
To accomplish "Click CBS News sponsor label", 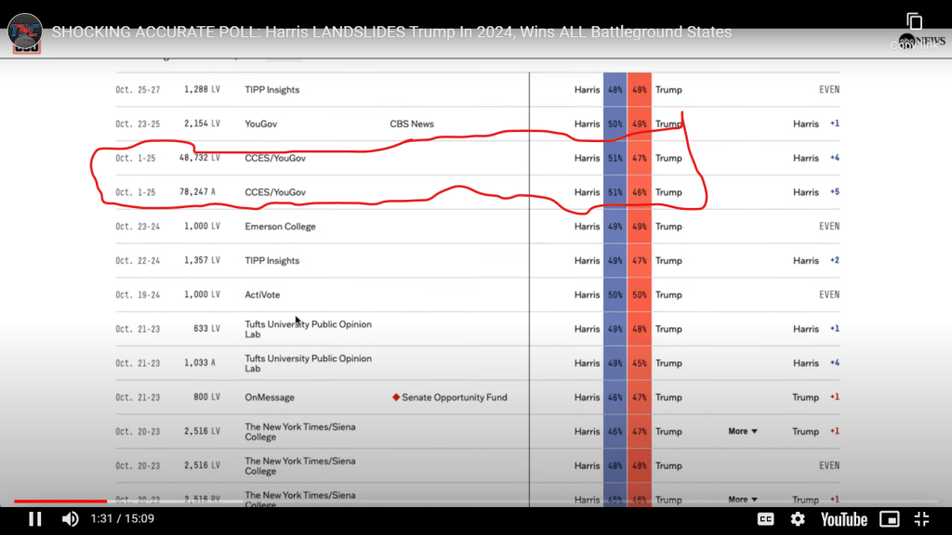I will click(411, 124).
